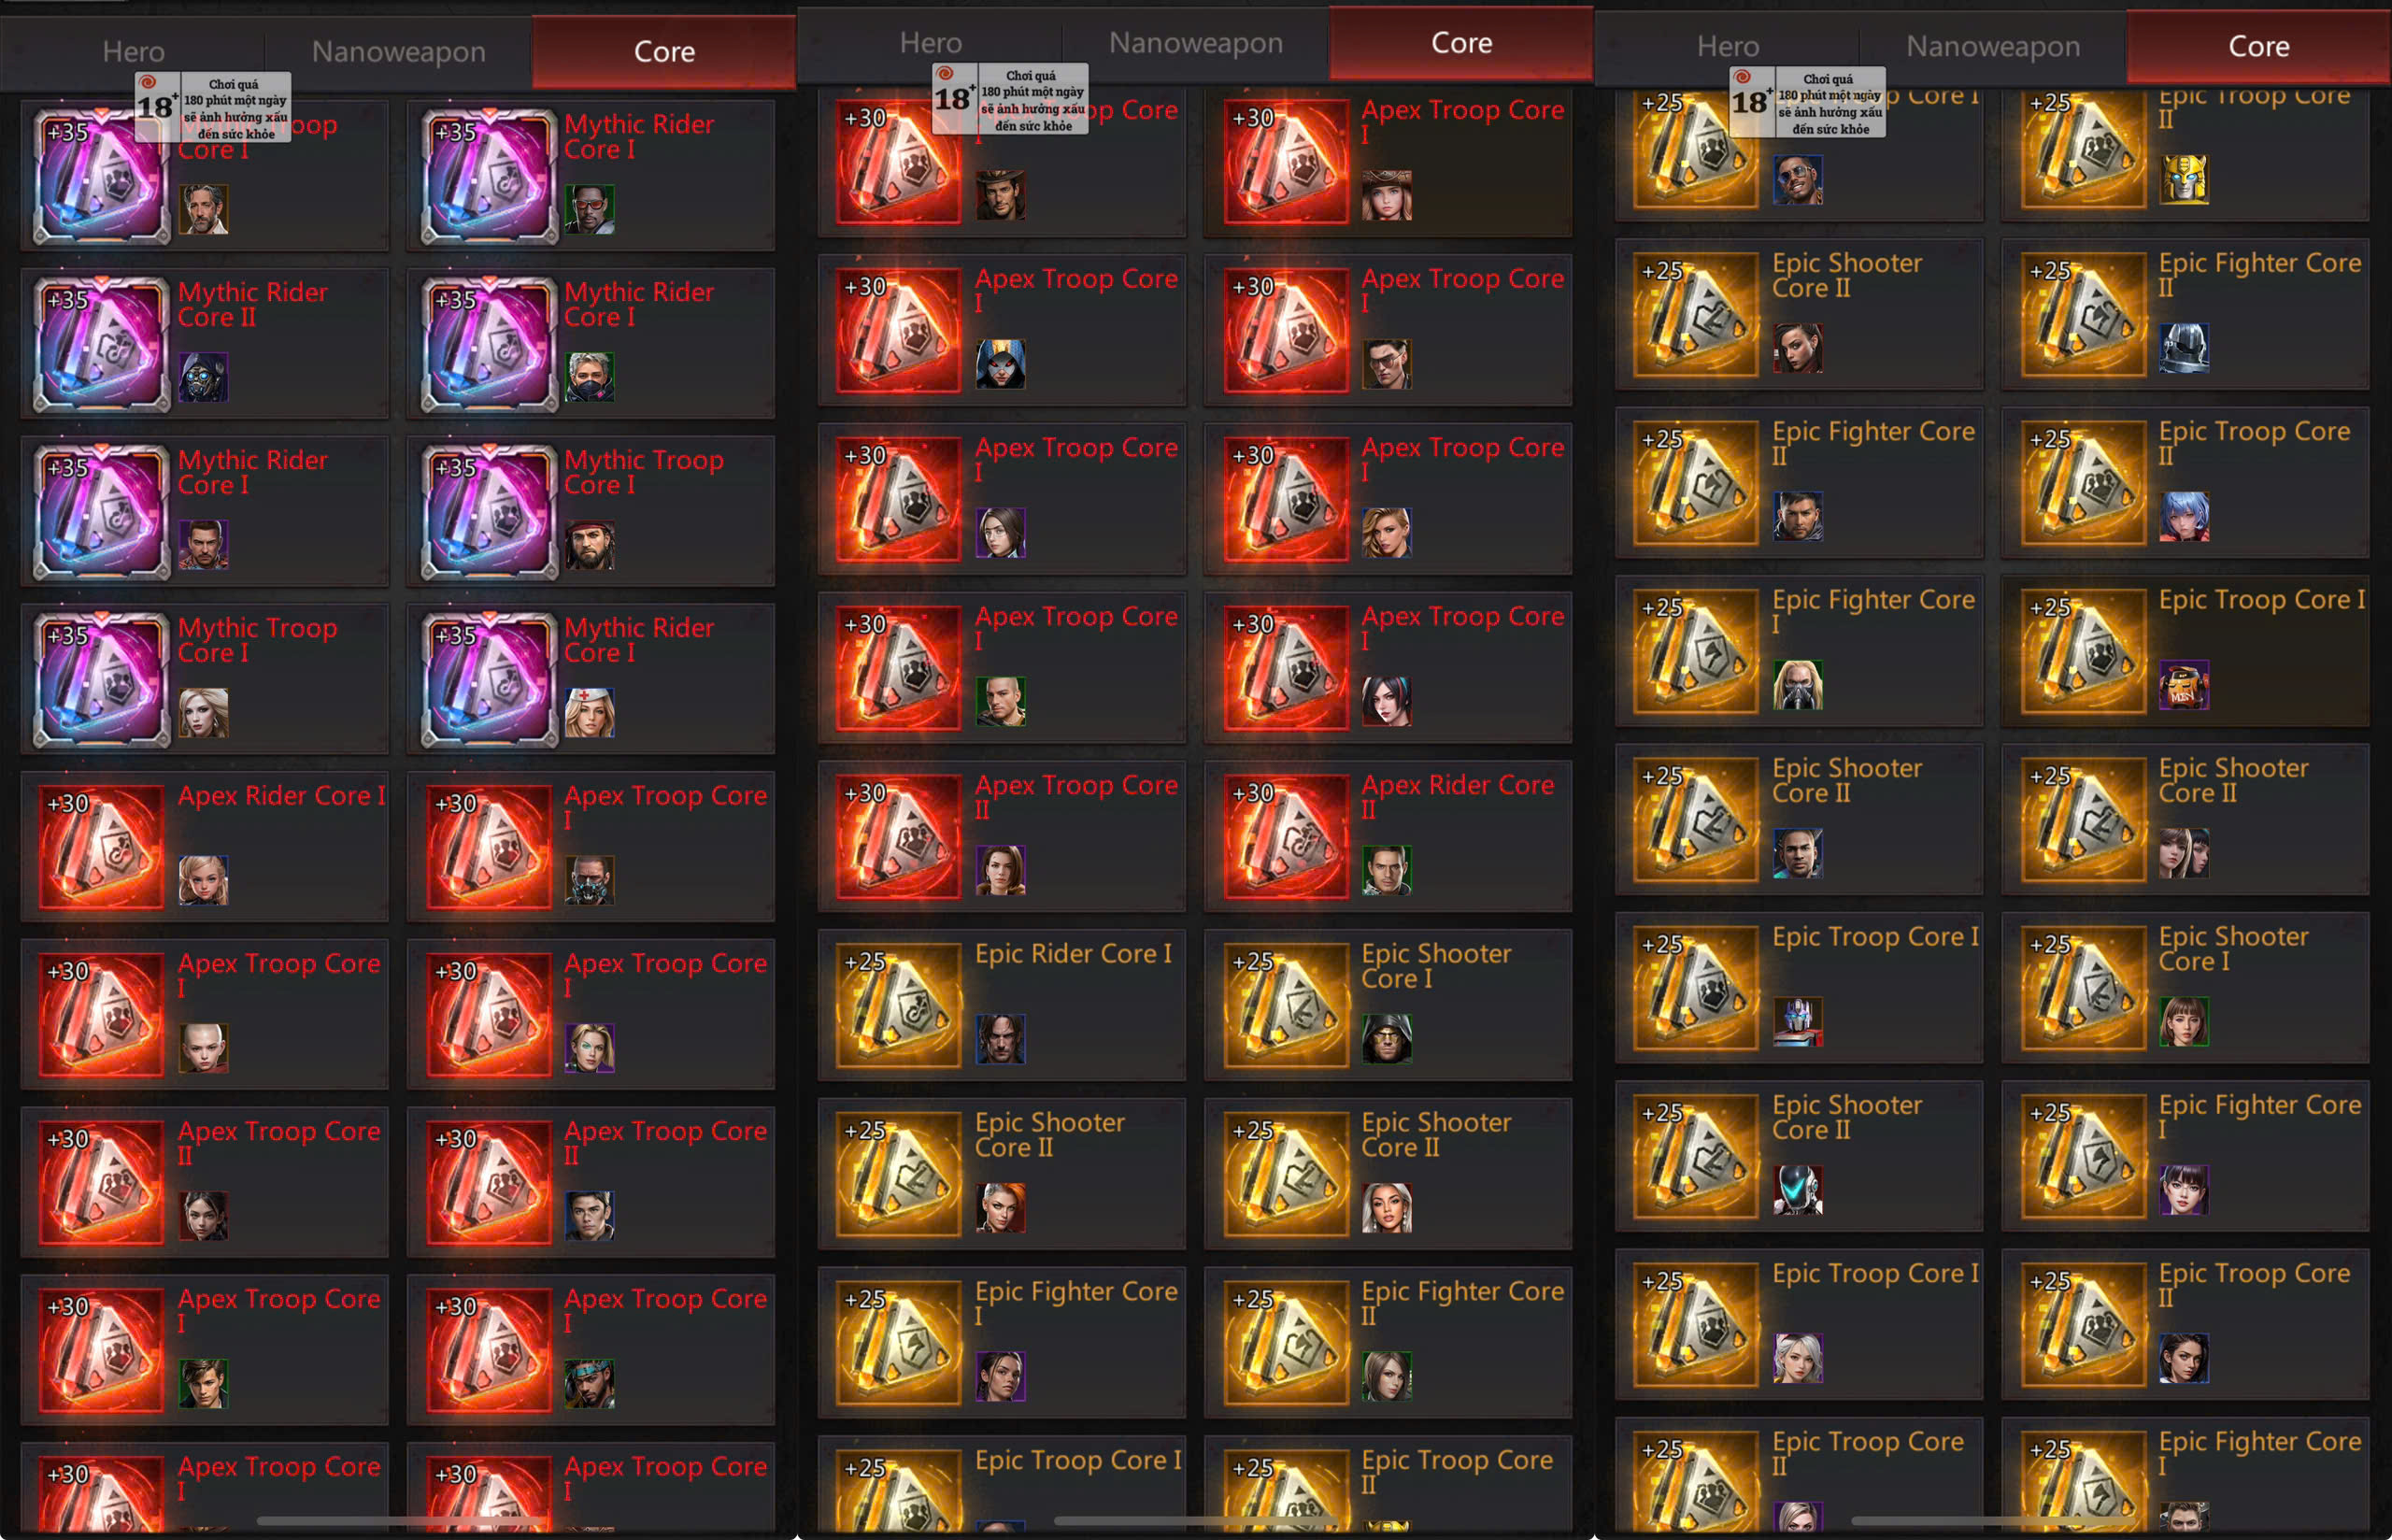Switch to Nanoweapon tab in the leftmost panel
The width and height of the screenshot is (2392, 1540).
398,52
